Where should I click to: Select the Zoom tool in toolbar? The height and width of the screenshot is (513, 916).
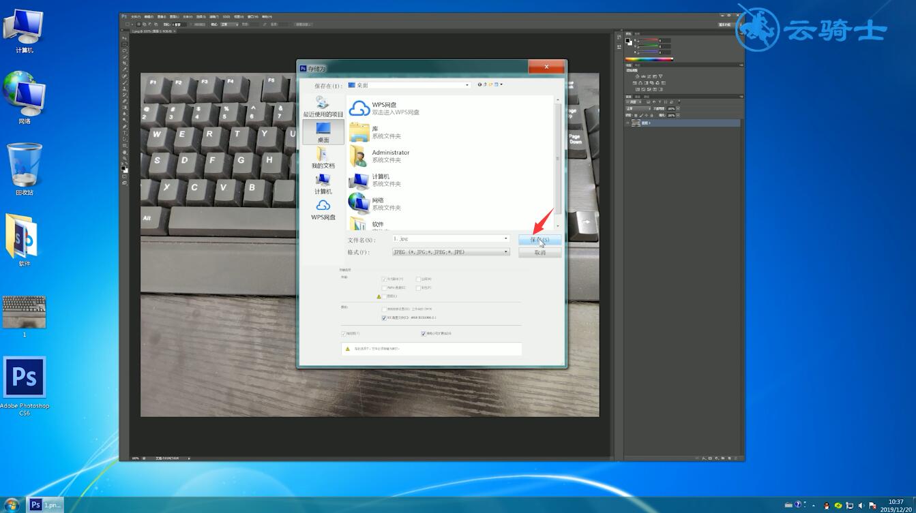click(125, 159)
